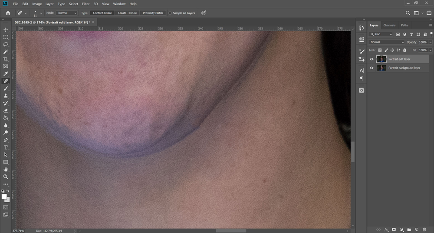The width and height of the screenshot is (434, 233).
Task: Toggle Quick Mask mode
Action: click(6, 207)
